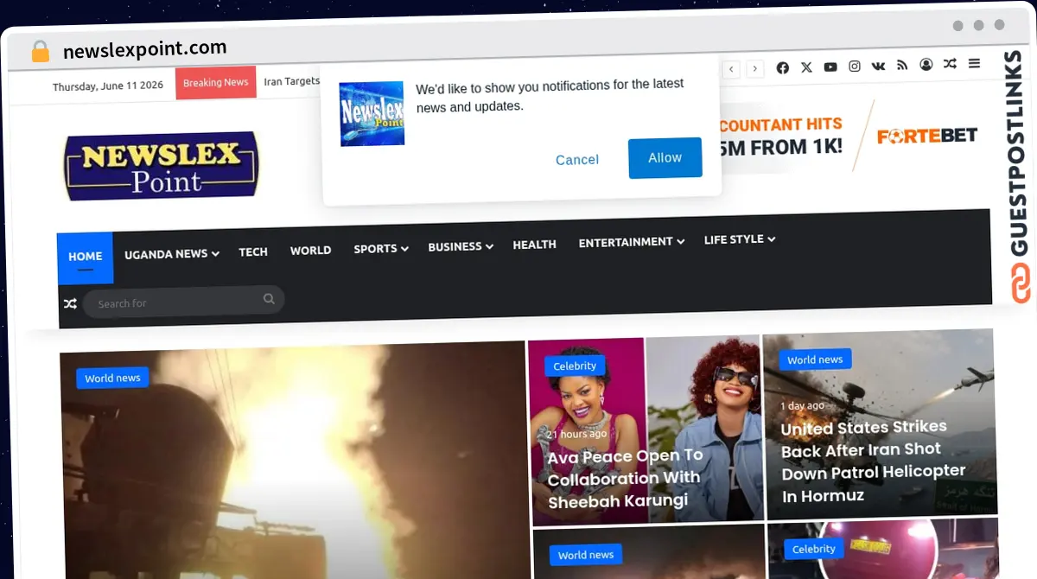This screenshot has width=1037, height=579.
Task: Click the Breaking News label
Action: pos(216,83)
